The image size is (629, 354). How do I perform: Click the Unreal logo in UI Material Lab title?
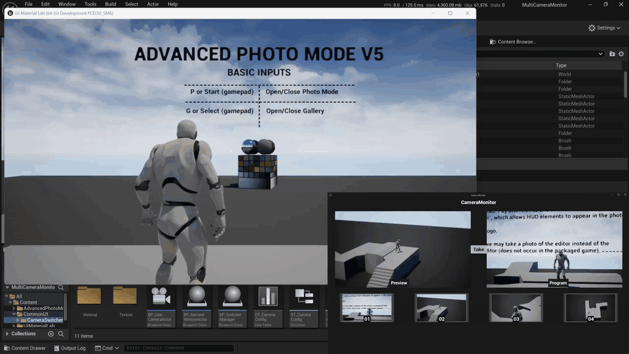point(10,13)
